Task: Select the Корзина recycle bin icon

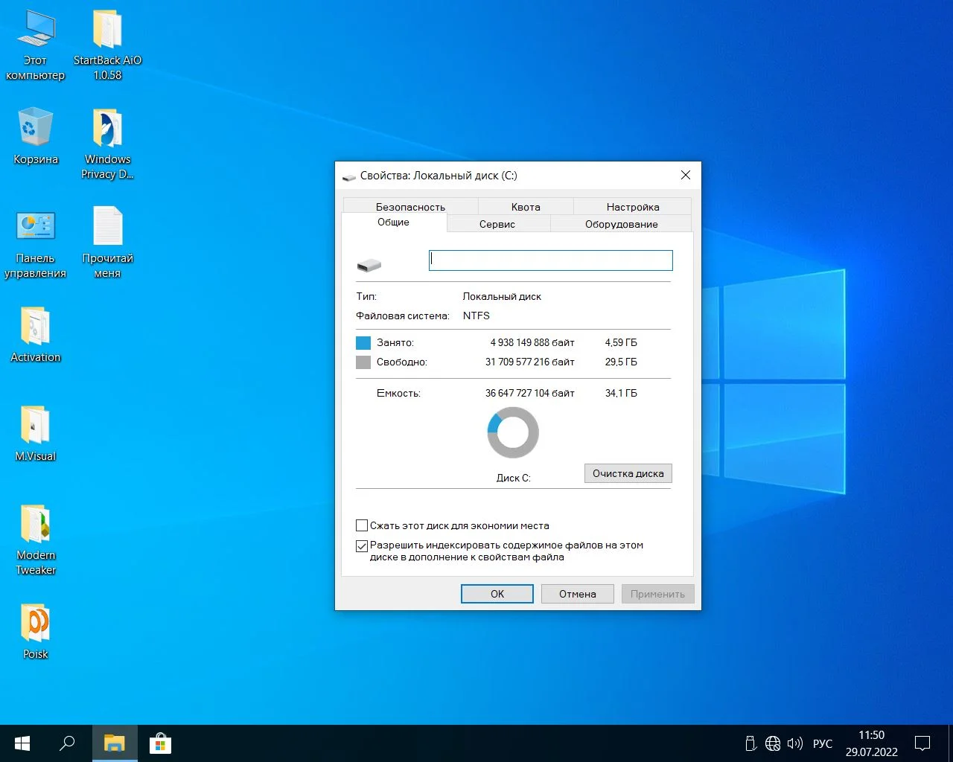Action: (x=35, y=128)
